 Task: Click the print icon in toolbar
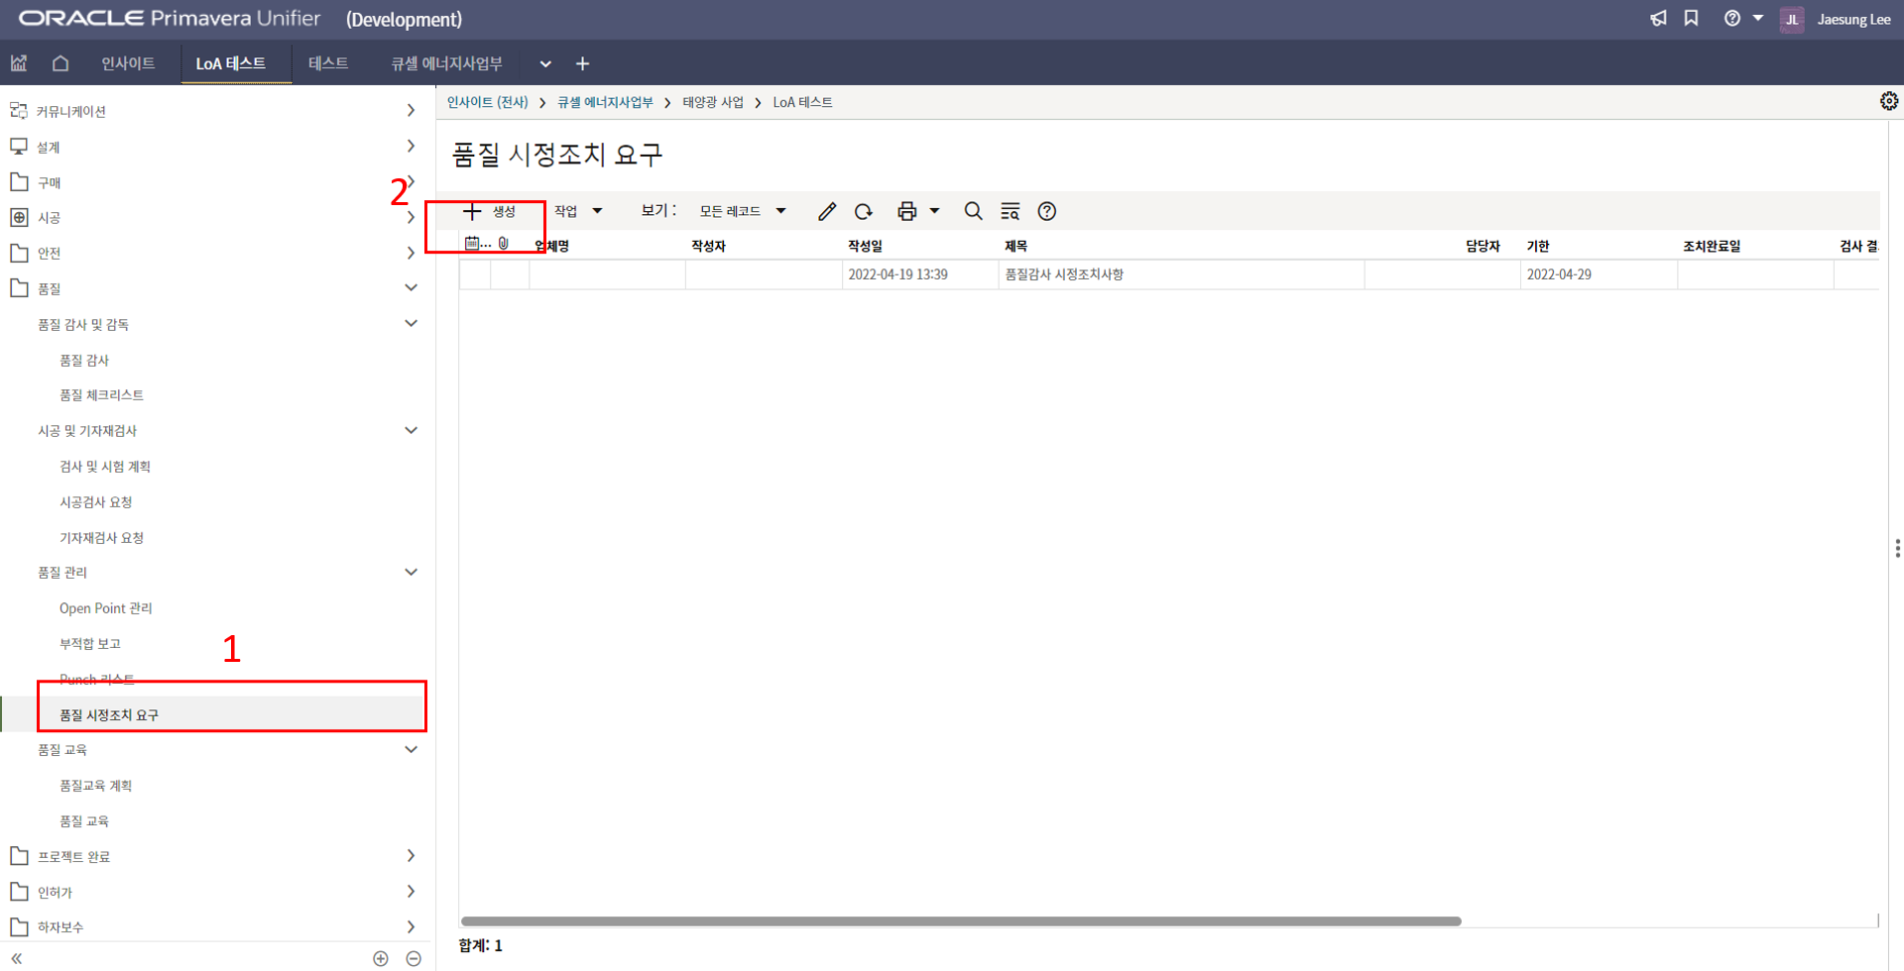click(x=906, y=211)
